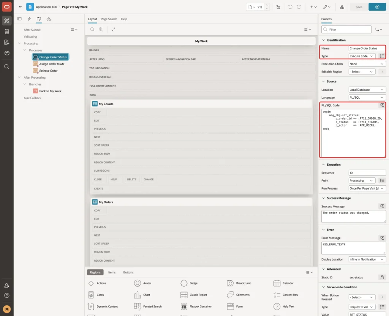
Task: Open the DE user account avatar
Action: (7, 309)
